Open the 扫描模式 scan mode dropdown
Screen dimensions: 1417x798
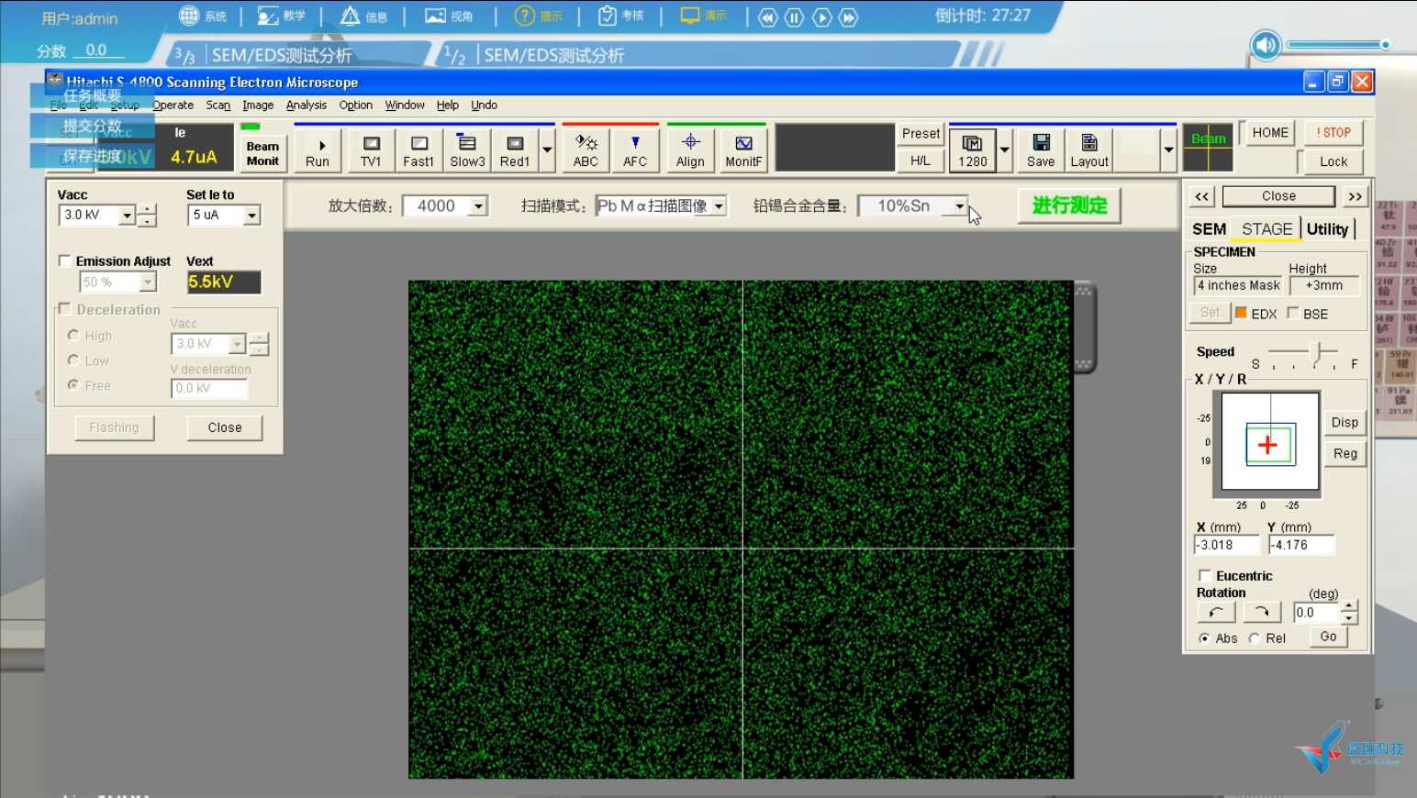[x=720, y=206]
